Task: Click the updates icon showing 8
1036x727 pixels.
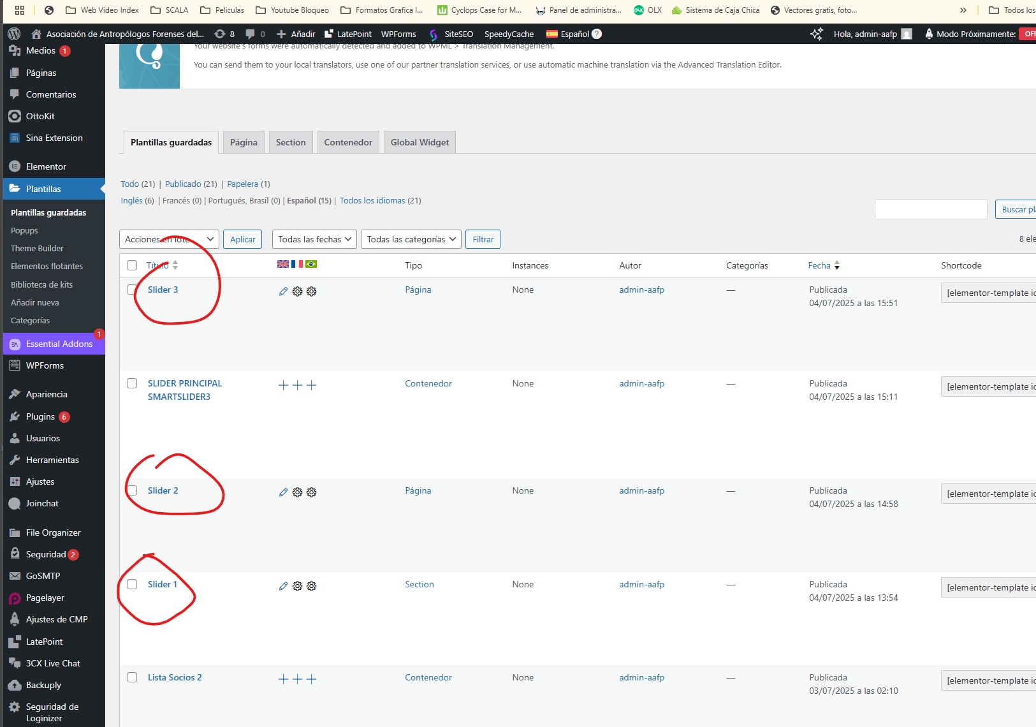Action: 224,34
